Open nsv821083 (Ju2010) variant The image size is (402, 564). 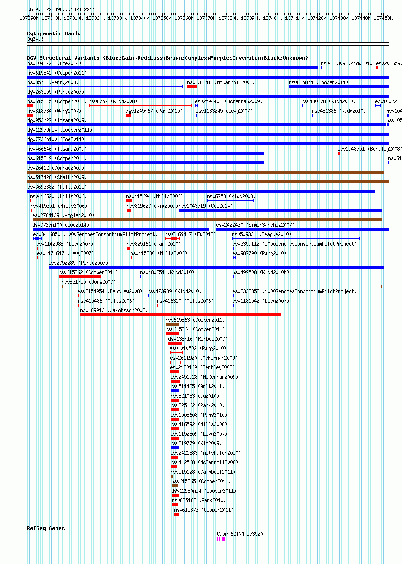coord(195,396)
